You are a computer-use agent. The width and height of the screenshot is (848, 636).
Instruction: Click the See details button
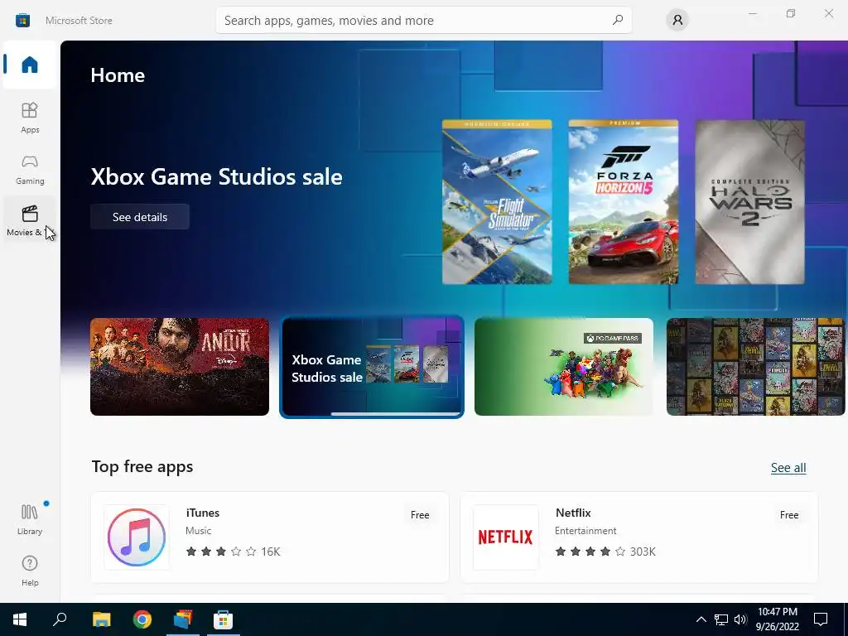139,217
